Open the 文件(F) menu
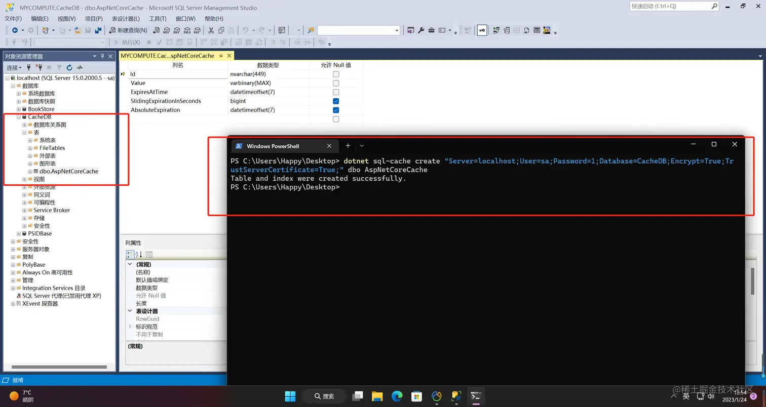766x407 pixels. click(13, 19)
